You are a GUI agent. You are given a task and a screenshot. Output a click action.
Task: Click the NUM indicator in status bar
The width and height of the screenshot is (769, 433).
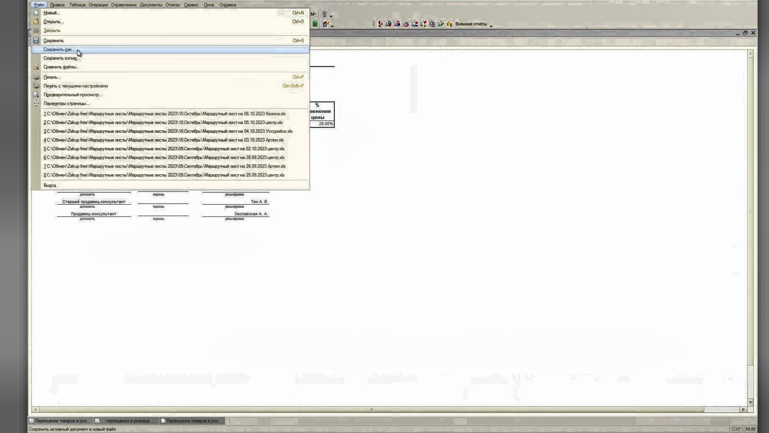[750, 429]
